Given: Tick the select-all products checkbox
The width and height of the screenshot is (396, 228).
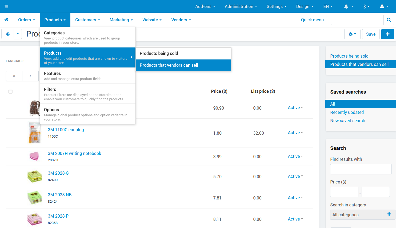Looking at the screenshot, I should 10,91.
